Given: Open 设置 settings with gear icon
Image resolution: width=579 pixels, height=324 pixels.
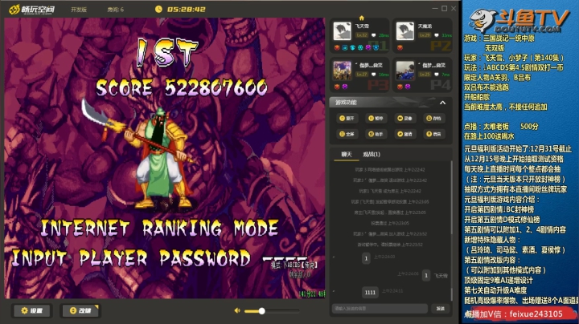Looking at the screenshot, I should pyautogui.click(x=31, y=310).
